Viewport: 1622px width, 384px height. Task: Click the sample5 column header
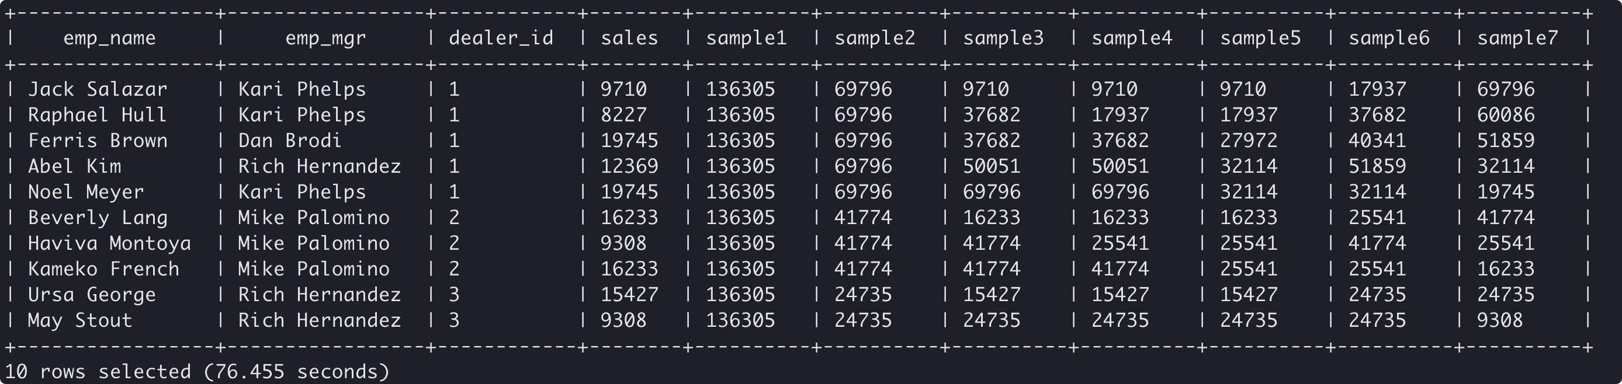click(1260, 39)
